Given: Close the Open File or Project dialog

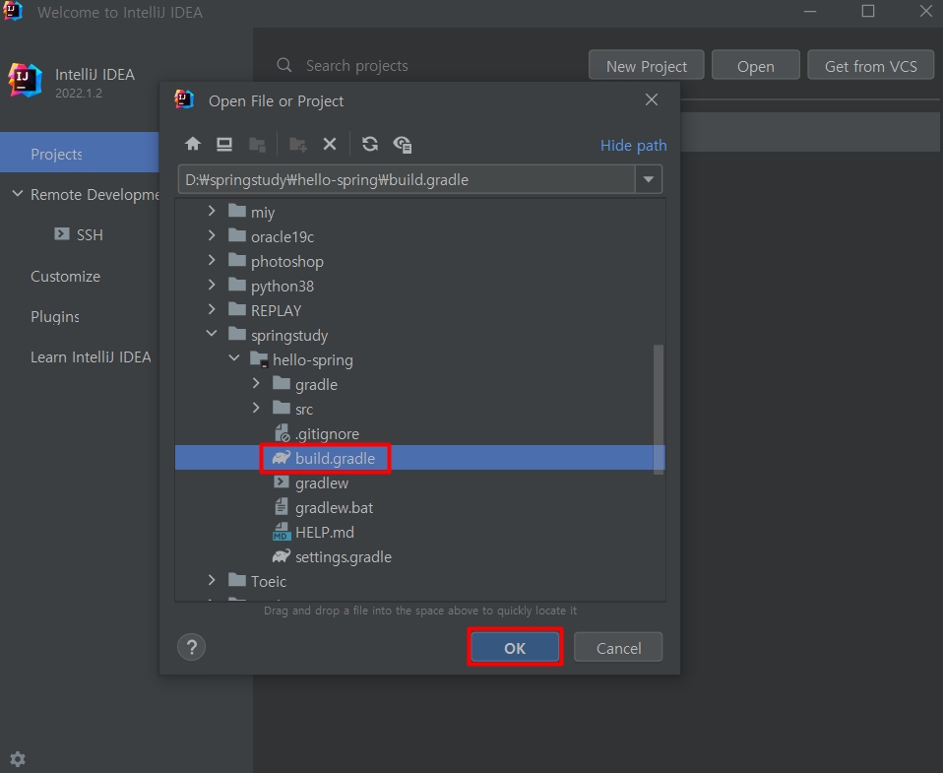Looking at the screenshot, I should [652, 99].
